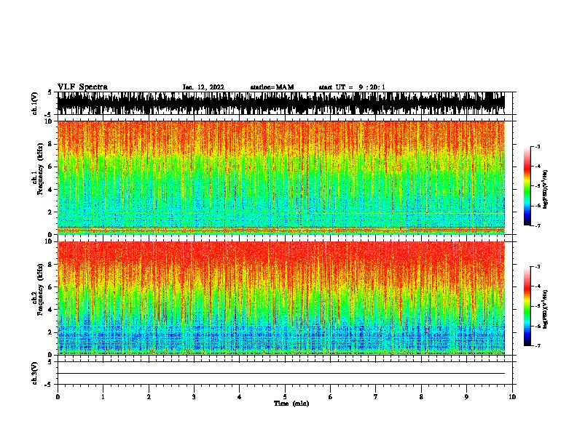Image resolution: width=577 pixels, height=445 pixels.
Task: Click the "5" tick label on time axis
Action: point(285,397)
